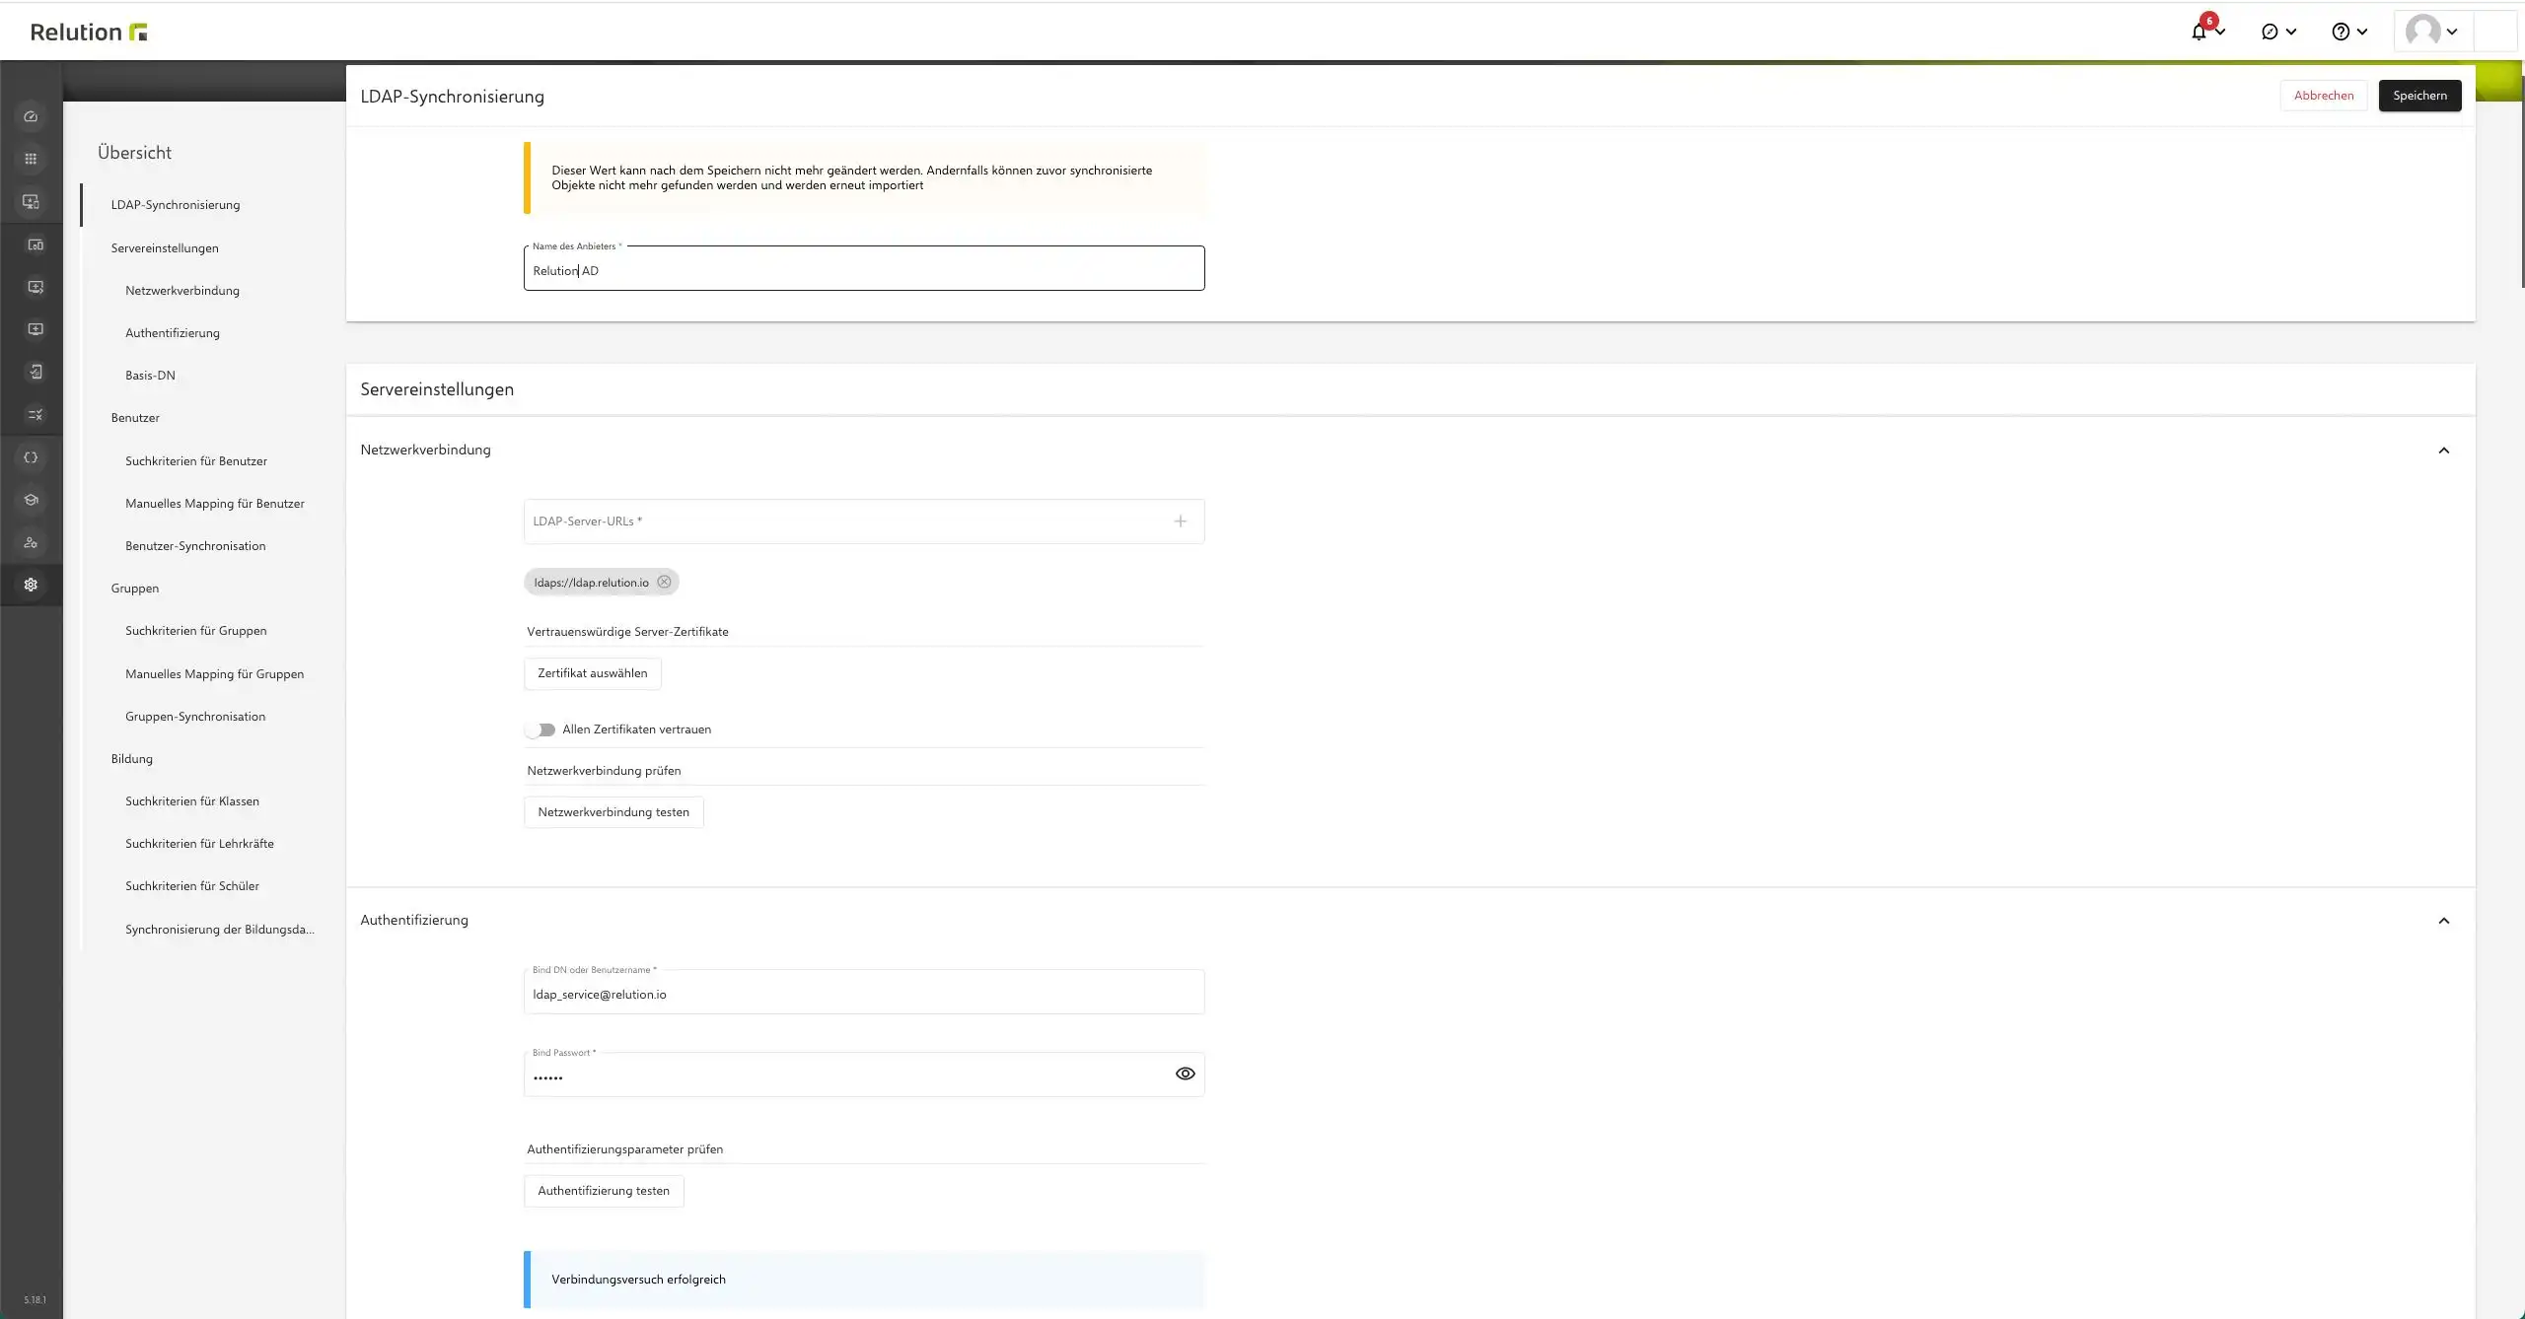Go to Bildung navigation entry
This screenshot has width=2525, height=1319.
click(132, 759)
